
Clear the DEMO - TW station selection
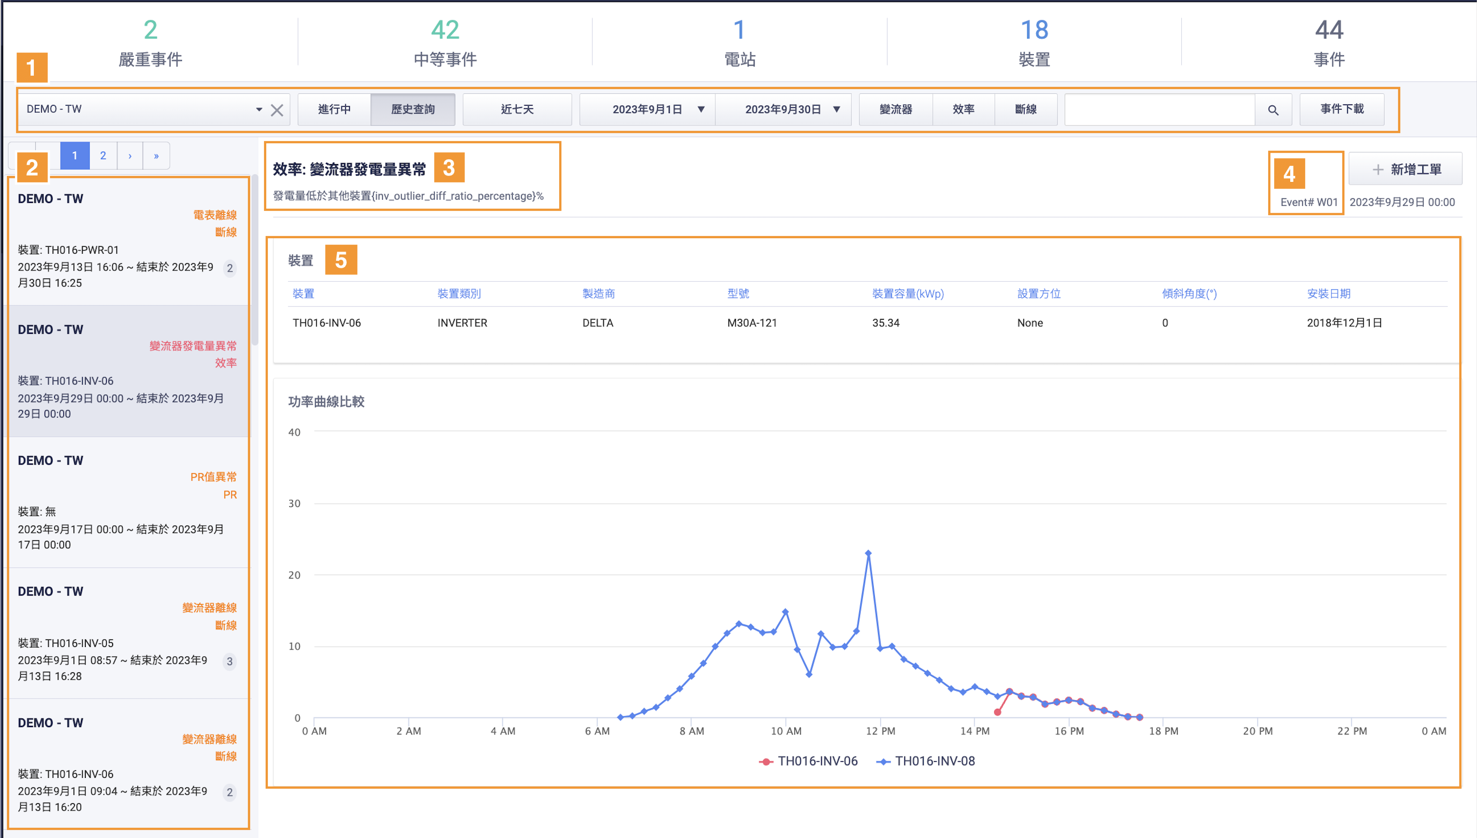point(277,110)
